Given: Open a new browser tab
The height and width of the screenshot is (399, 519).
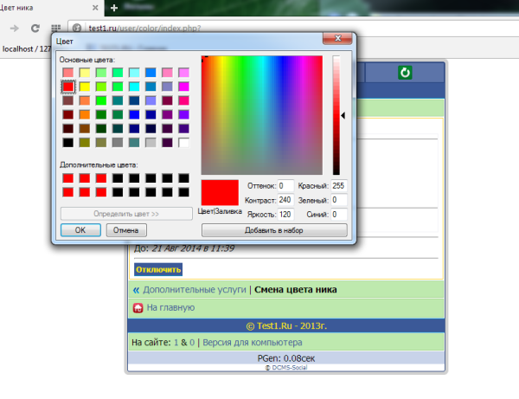Looking at the screenshot, I should pos(114,8).
